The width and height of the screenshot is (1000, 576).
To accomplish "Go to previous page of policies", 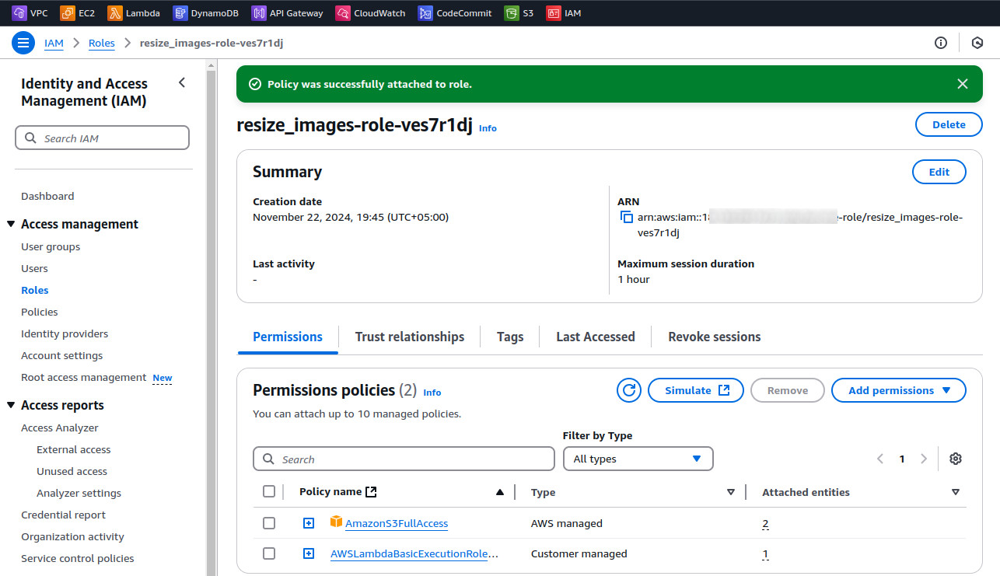I will coord(880,459).
